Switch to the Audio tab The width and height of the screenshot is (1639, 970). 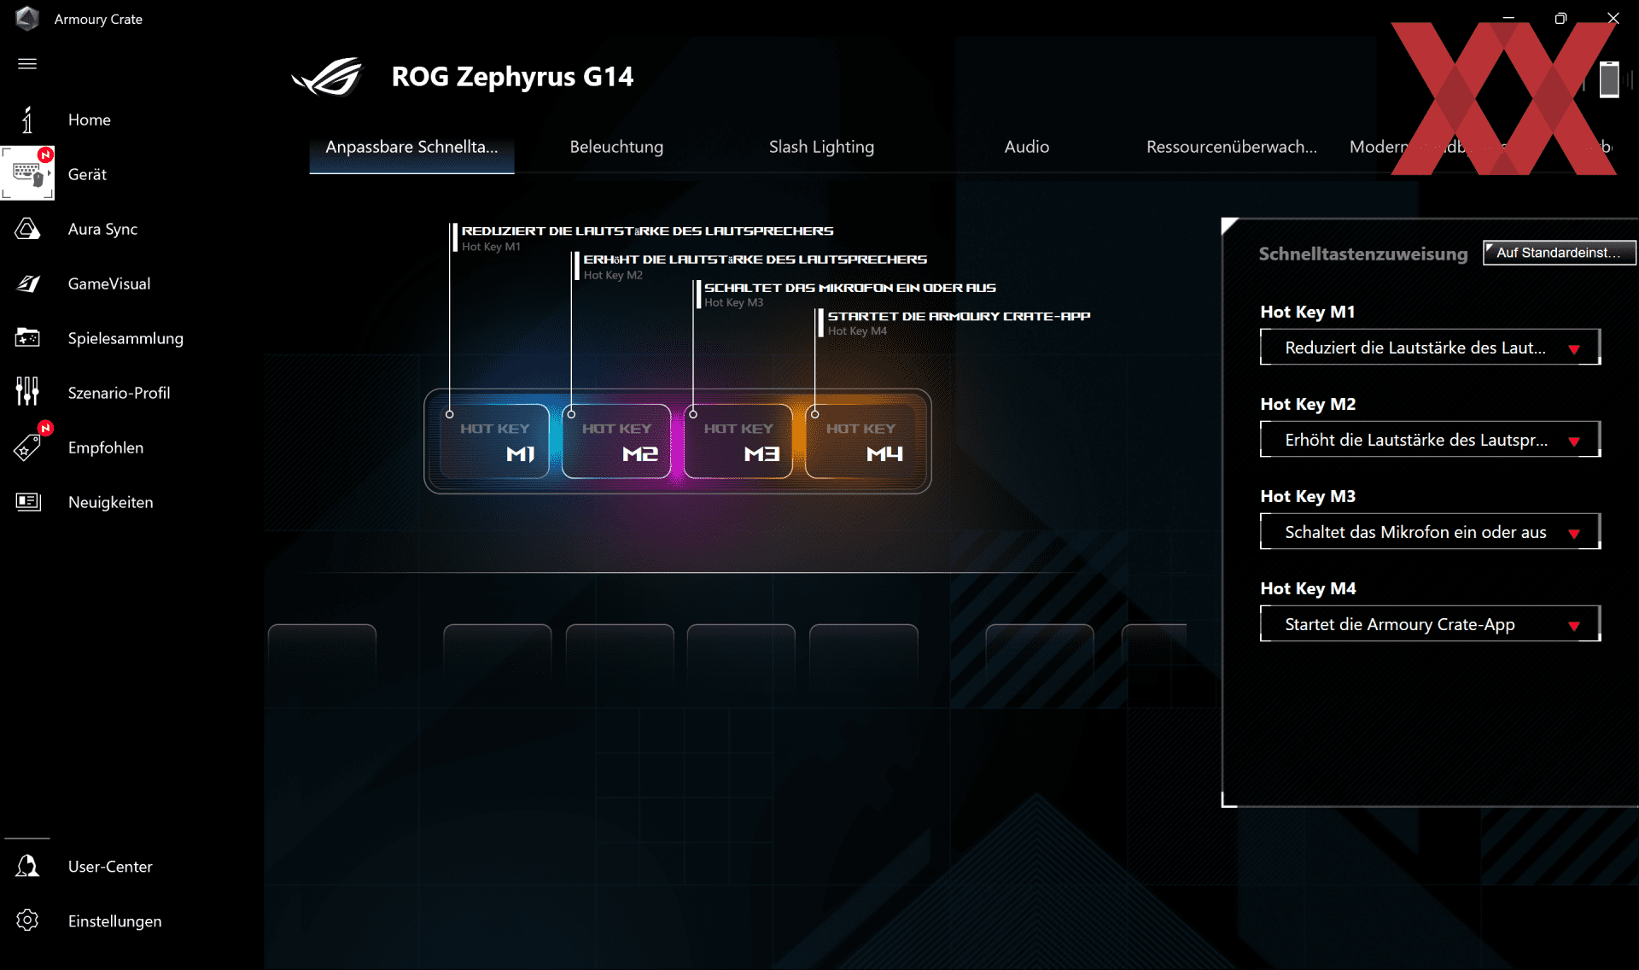[x=1026, y=147]
